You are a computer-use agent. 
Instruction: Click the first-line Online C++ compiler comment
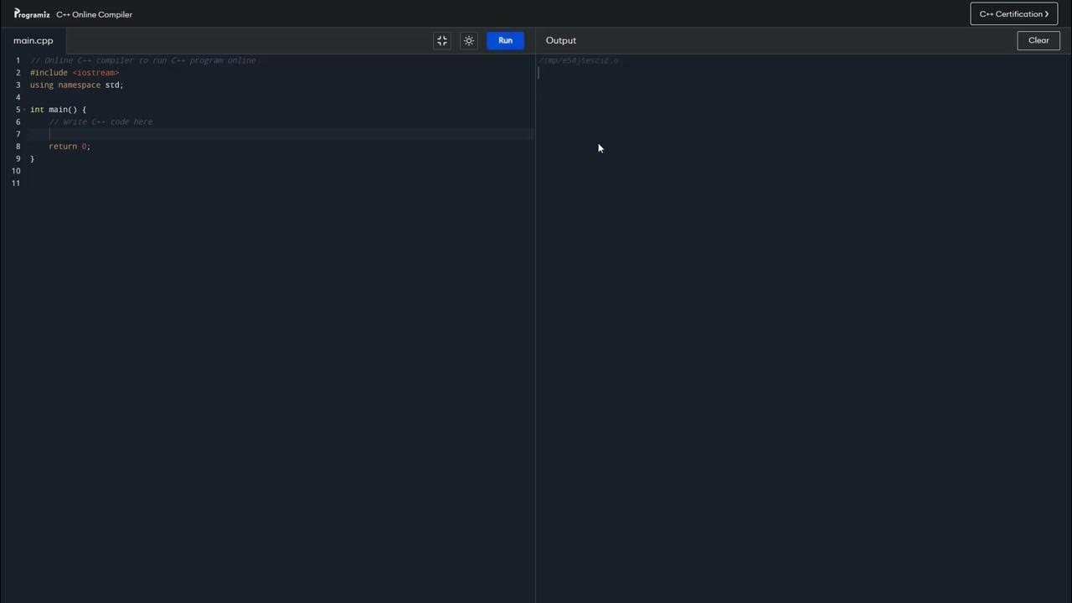[143, 60]
